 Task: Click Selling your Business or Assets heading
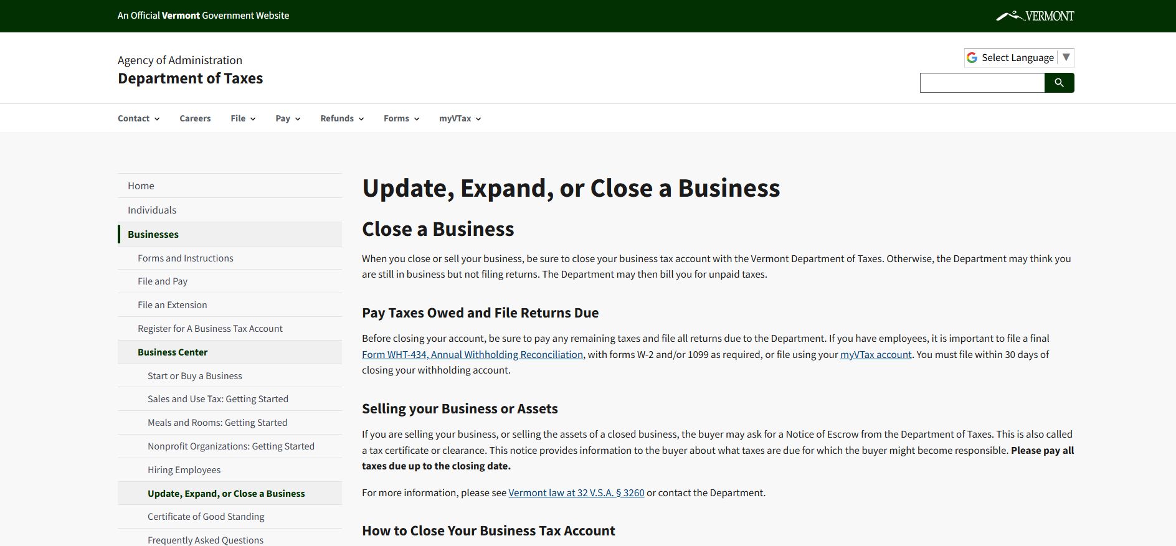point(460,408)
